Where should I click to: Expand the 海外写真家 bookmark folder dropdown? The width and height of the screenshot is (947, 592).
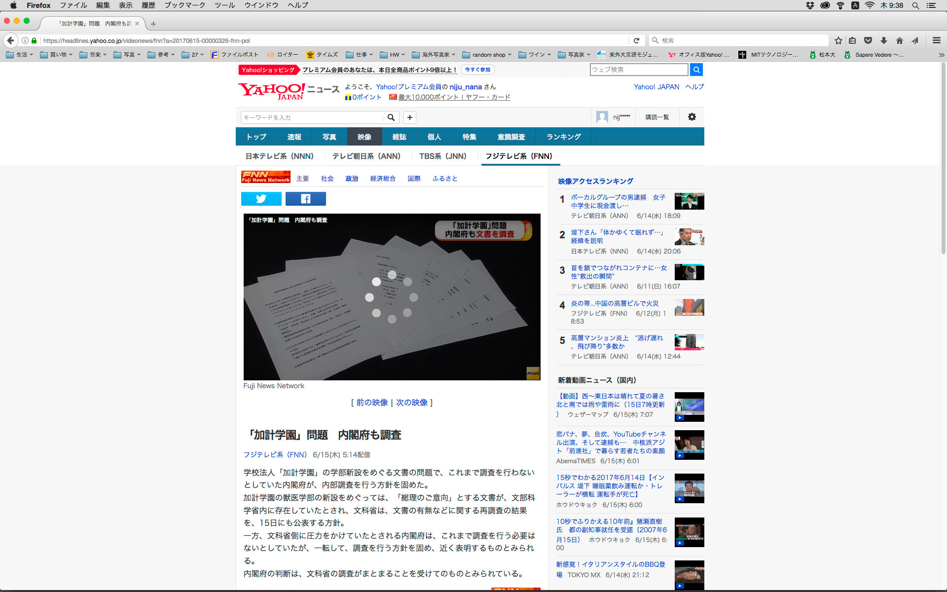tap(435, 55)
